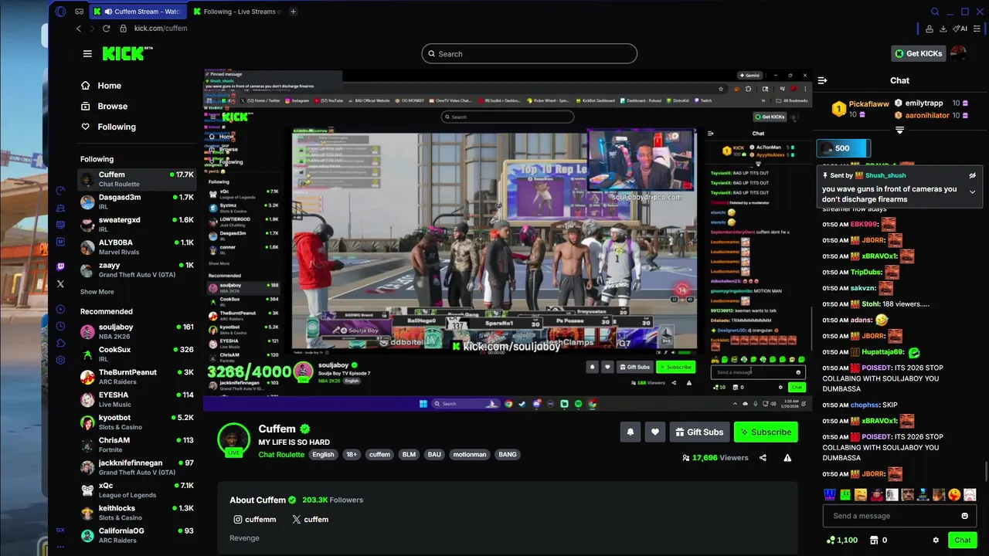Open Dasgasd3m channel in Following list
The height and width of the screenshot is (556, 989).
[138, 202]
